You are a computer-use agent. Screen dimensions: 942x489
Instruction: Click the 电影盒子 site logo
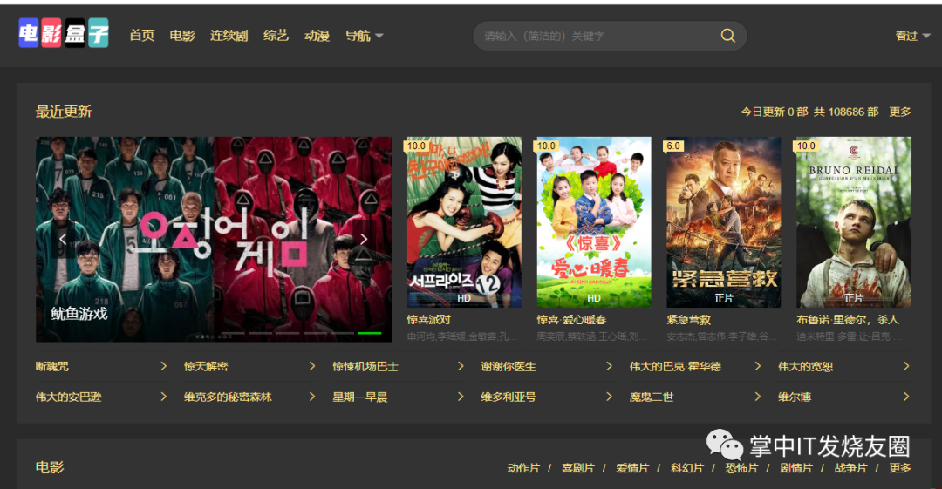pyautogui.click(x=64, y=33)
